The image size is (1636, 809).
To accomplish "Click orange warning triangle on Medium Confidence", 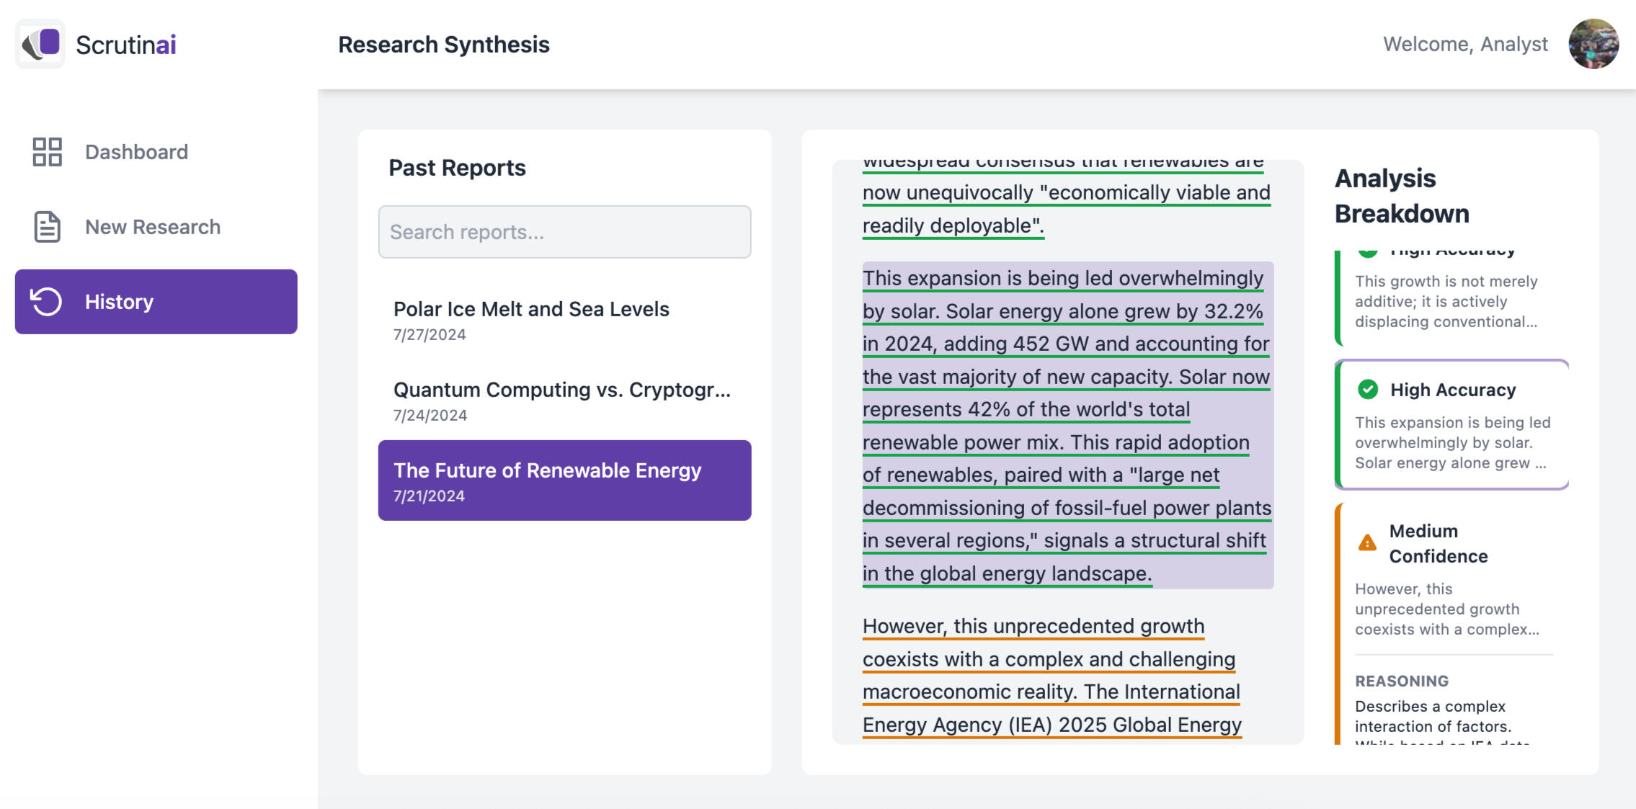I will pyautogui.click(x=1367, y=543).
